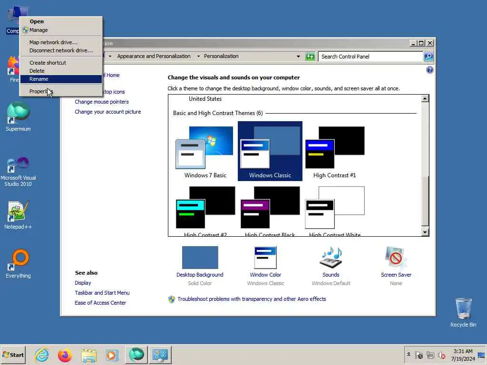The image size is (487, 365).
Task: Expand dropdown before Appearance and Personalization
Action: (110, 56)
